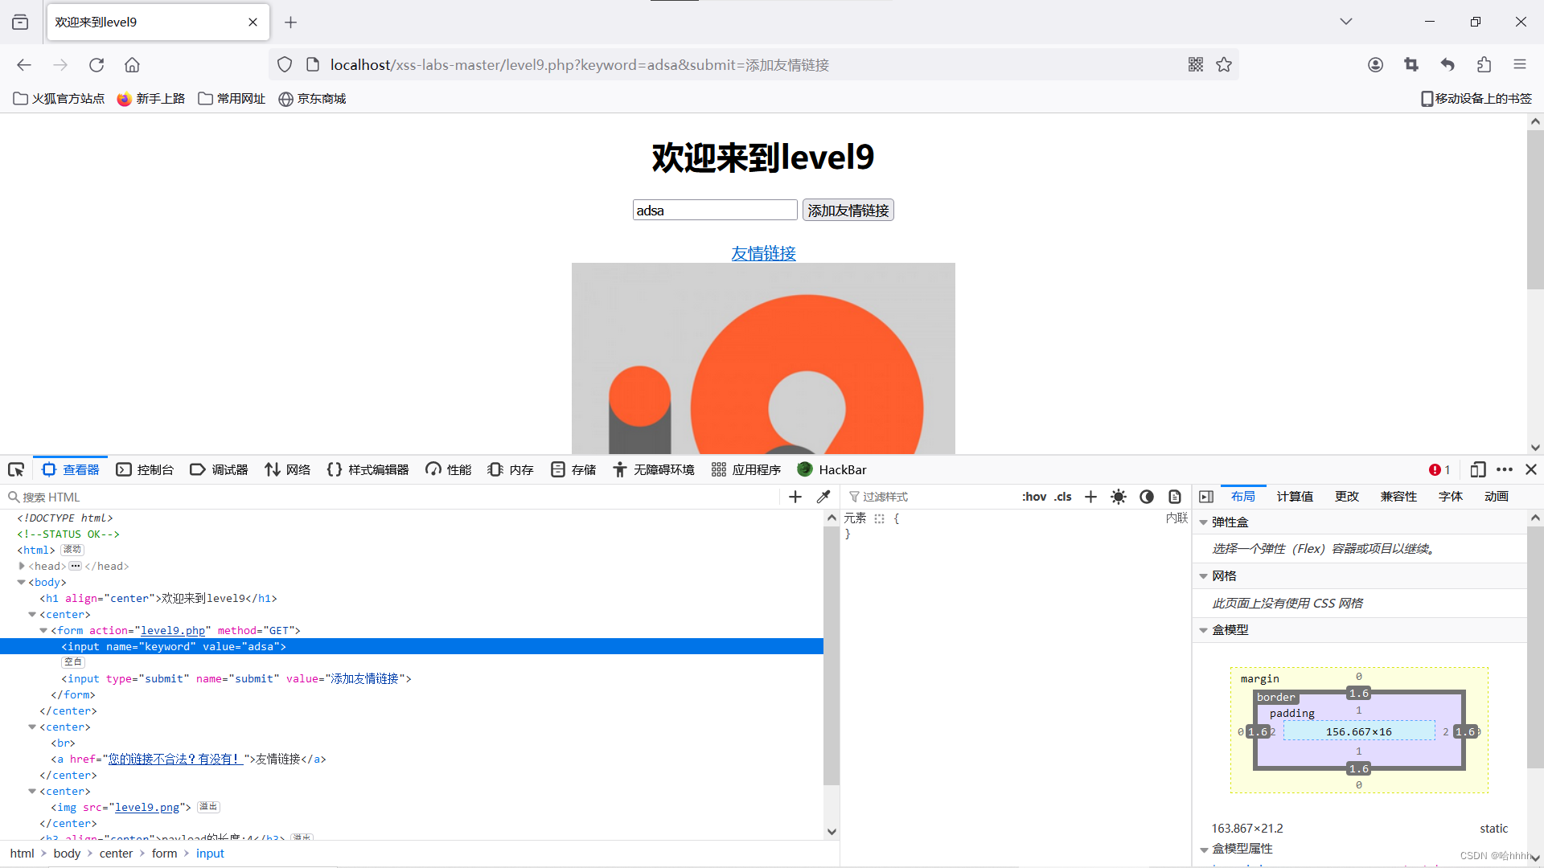Activate the element picker tool
This screenshot has width=1544, height=868.
(x=16, y=469)
